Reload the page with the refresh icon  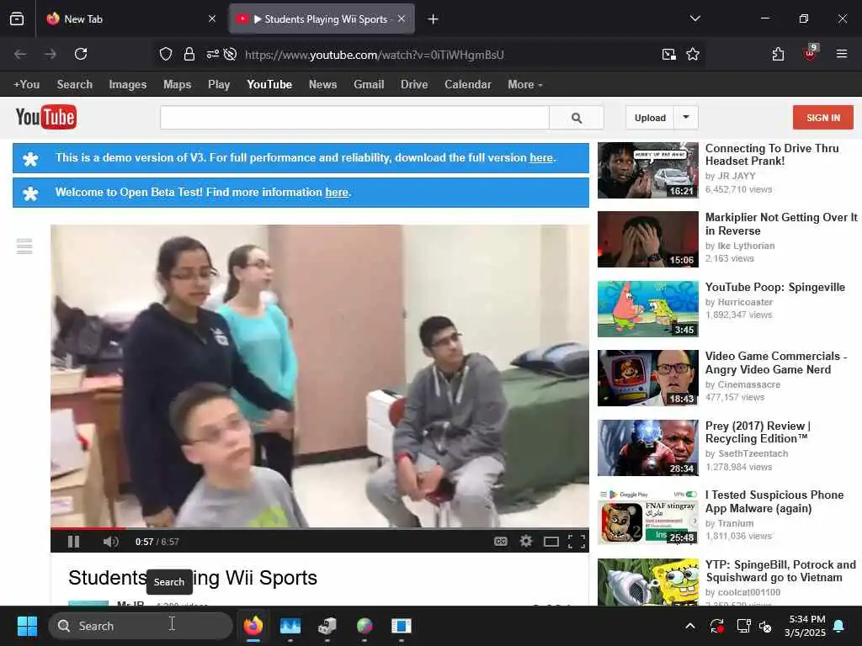coord(81,54)
